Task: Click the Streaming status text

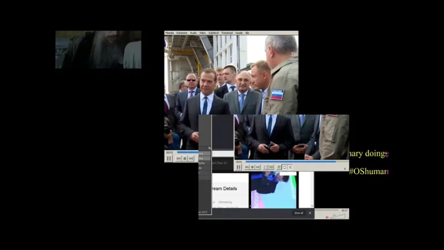Action: (225, 202)
